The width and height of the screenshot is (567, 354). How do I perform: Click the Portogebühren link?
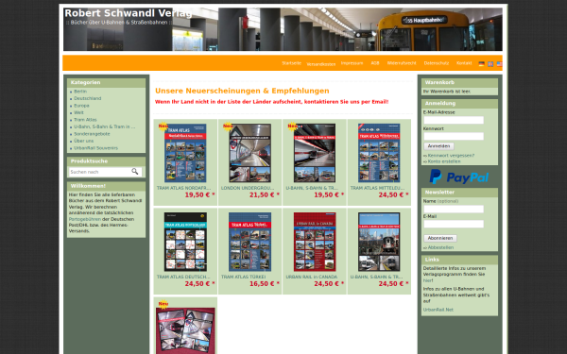click(x=85, y=219)
